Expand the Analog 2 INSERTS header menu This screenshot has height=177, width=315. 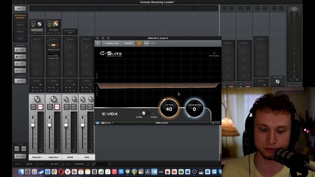pos(54,39)
